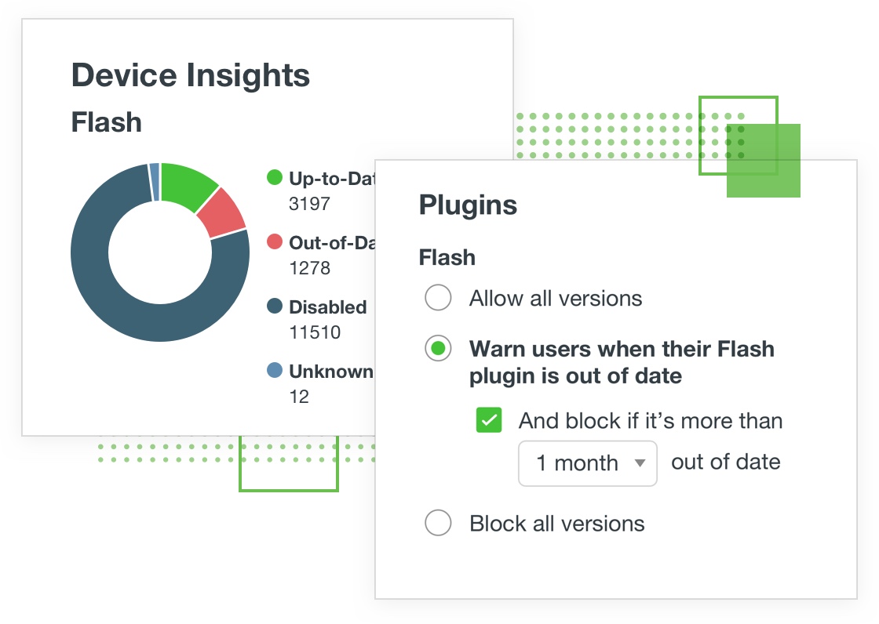Uncheck the block if more than checkbox

click(x=489, y=421)
